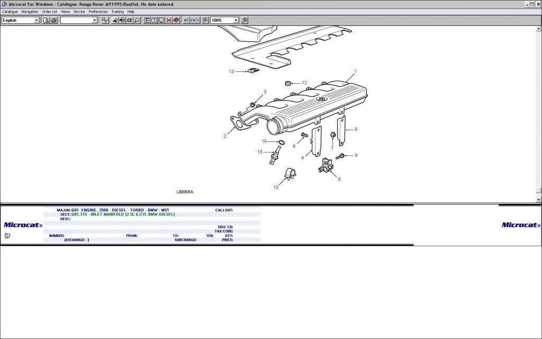Click the G01 ENGINE, 2500 major text

[x=120, y=210]
